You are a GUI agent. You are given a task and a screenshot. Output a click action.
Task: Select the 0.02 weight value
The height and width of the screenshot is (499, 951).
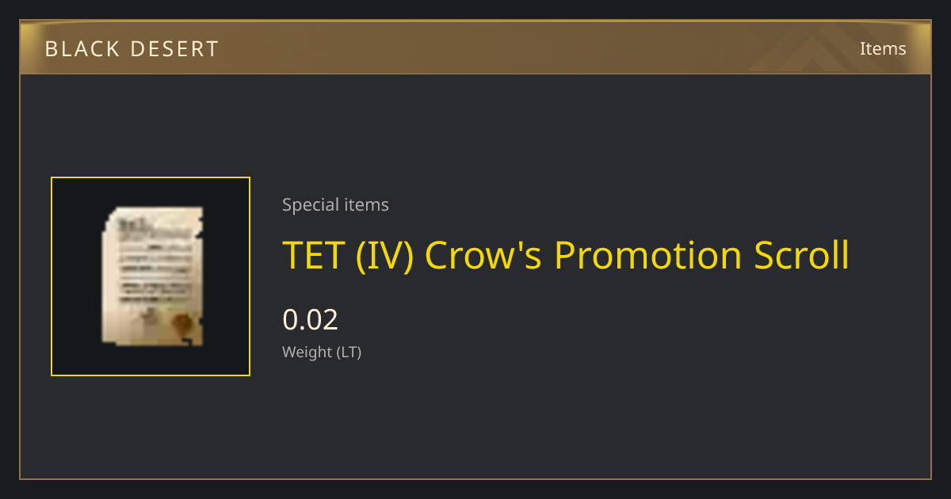pos(310,320)
